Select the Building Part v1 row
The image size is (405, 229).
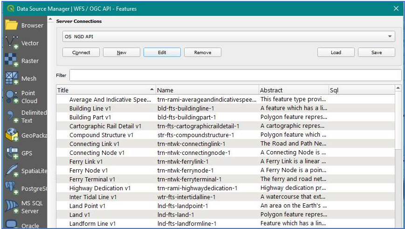tap(226, 117)
